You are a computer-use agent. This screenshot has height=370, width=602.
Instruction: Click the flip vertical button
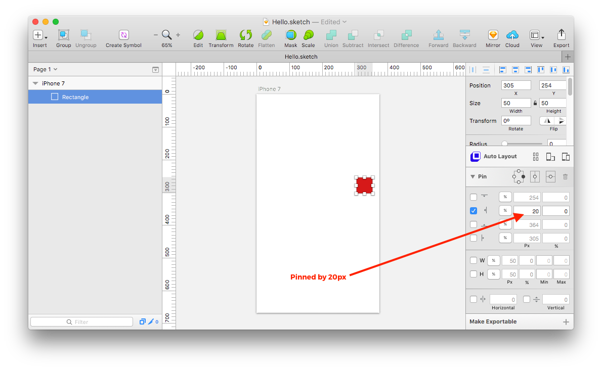[x=560, y=121]
